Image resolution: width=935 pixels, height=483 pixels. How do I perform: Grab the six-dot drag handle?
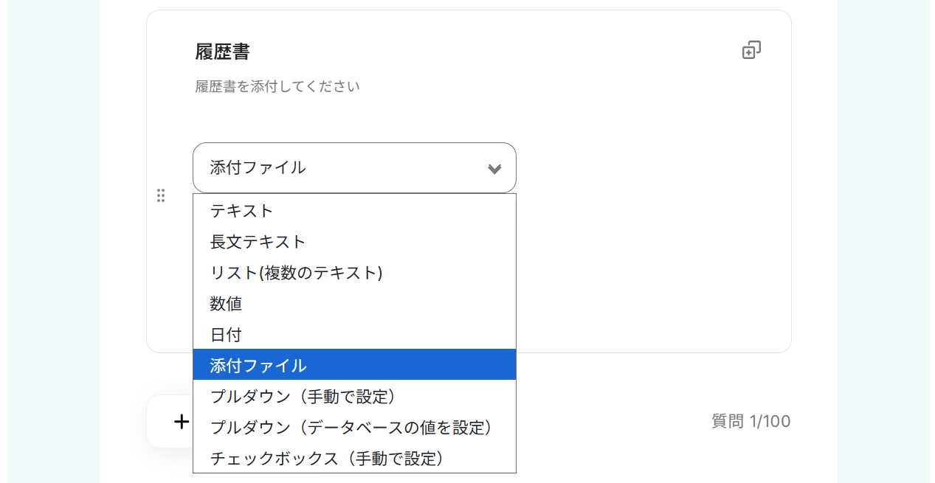click(161, 195)
